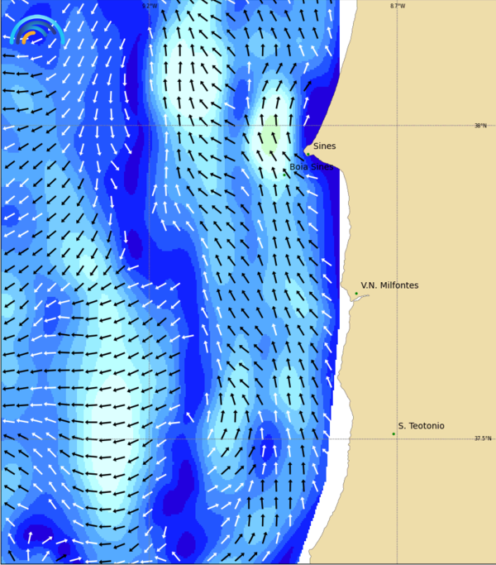Click the green Boia Sines buoy marker
This screenshot has width=496, height=565.
point(285,175)
